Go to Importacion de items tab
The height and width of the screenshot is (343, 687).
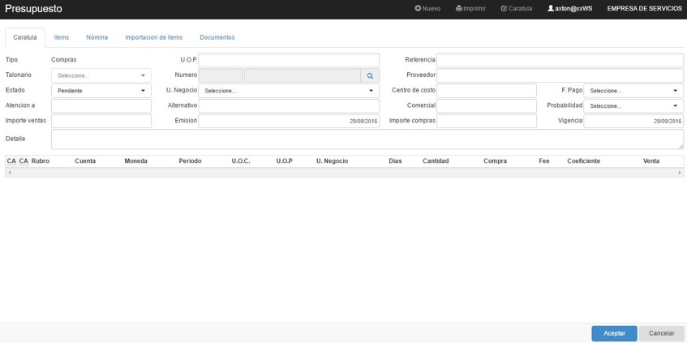[x=153, y=37]
